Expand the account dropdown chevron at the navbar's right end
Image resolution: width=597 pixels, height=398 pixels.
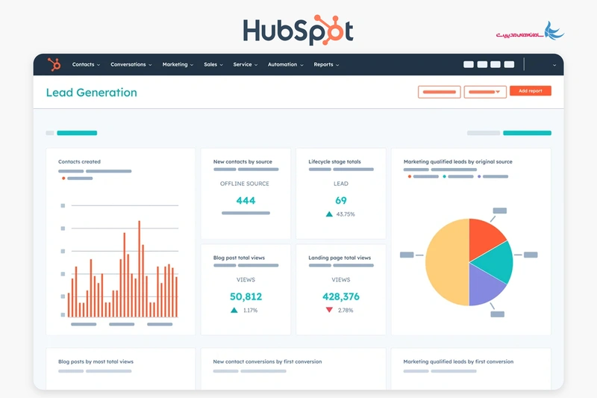[x=554, y=65]
